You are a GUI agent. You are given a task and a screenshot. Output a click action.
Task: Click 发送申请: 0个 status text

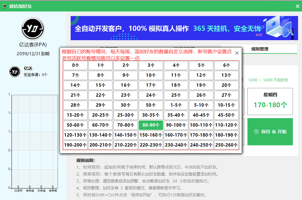(35, 75)
